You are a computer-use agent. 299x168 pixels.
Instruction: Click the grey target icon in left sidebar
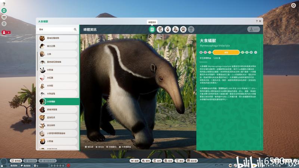click(4, 24)
